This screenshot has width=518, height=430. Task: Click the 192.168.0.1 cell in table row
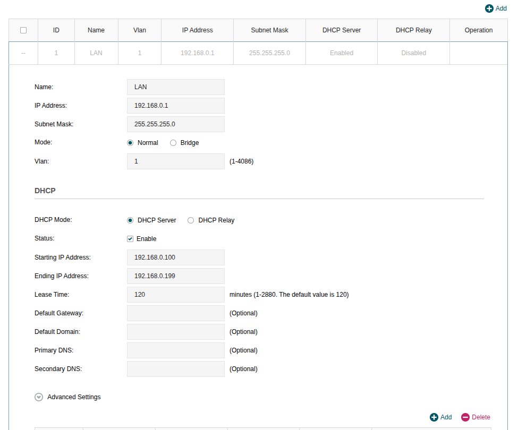(198, 53)
